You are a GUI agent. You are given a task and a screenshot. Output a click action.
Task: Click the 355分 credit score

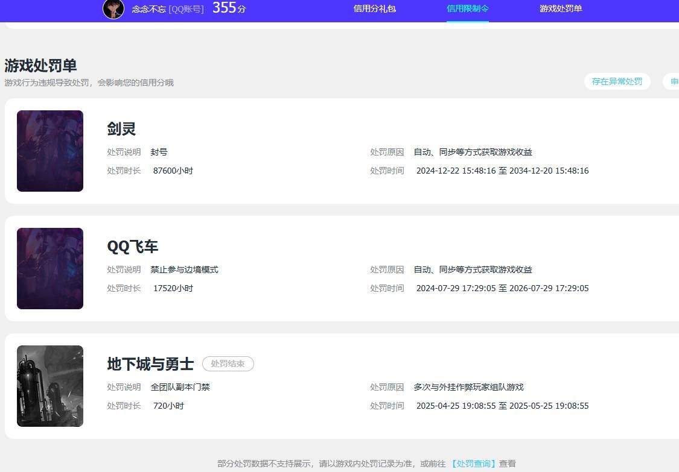tap(229, 8)
